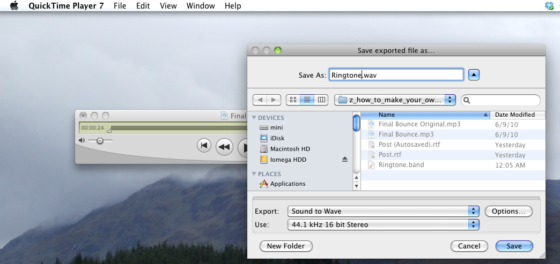Click the Save button
The image size is (560, 264).
pos(514,246)
